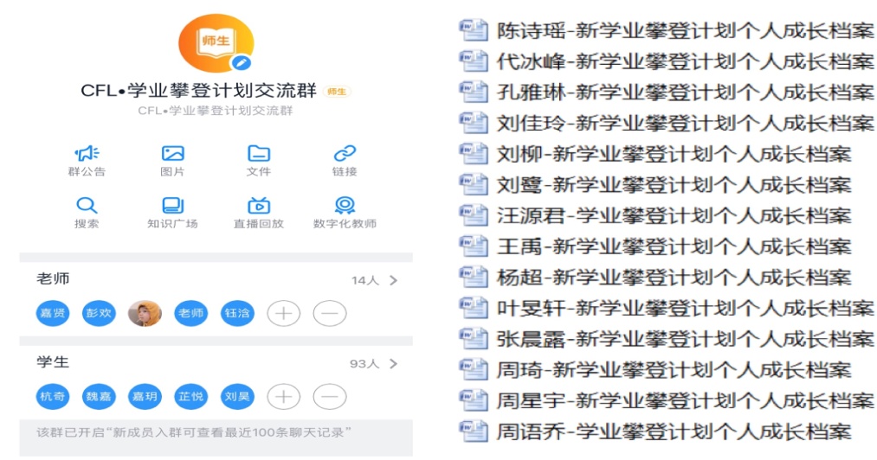Click the edit pencil on group avatar
Viewport: 877px width, 460px height.
coord(242,62)
